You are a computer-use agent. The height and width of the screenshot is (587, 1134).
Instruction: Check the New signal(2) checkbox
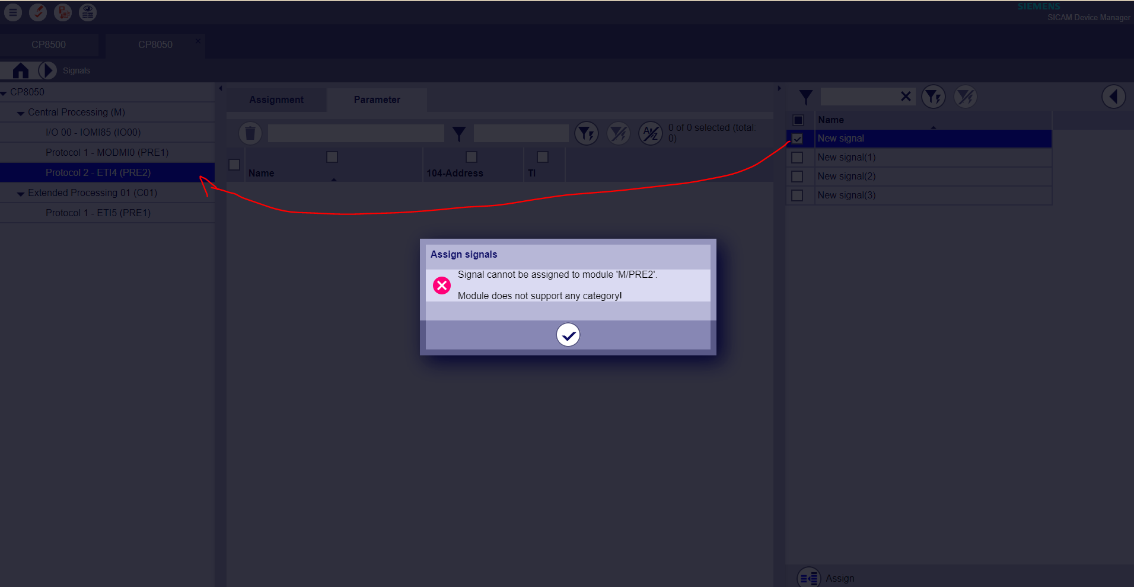(x=797, y=177)
